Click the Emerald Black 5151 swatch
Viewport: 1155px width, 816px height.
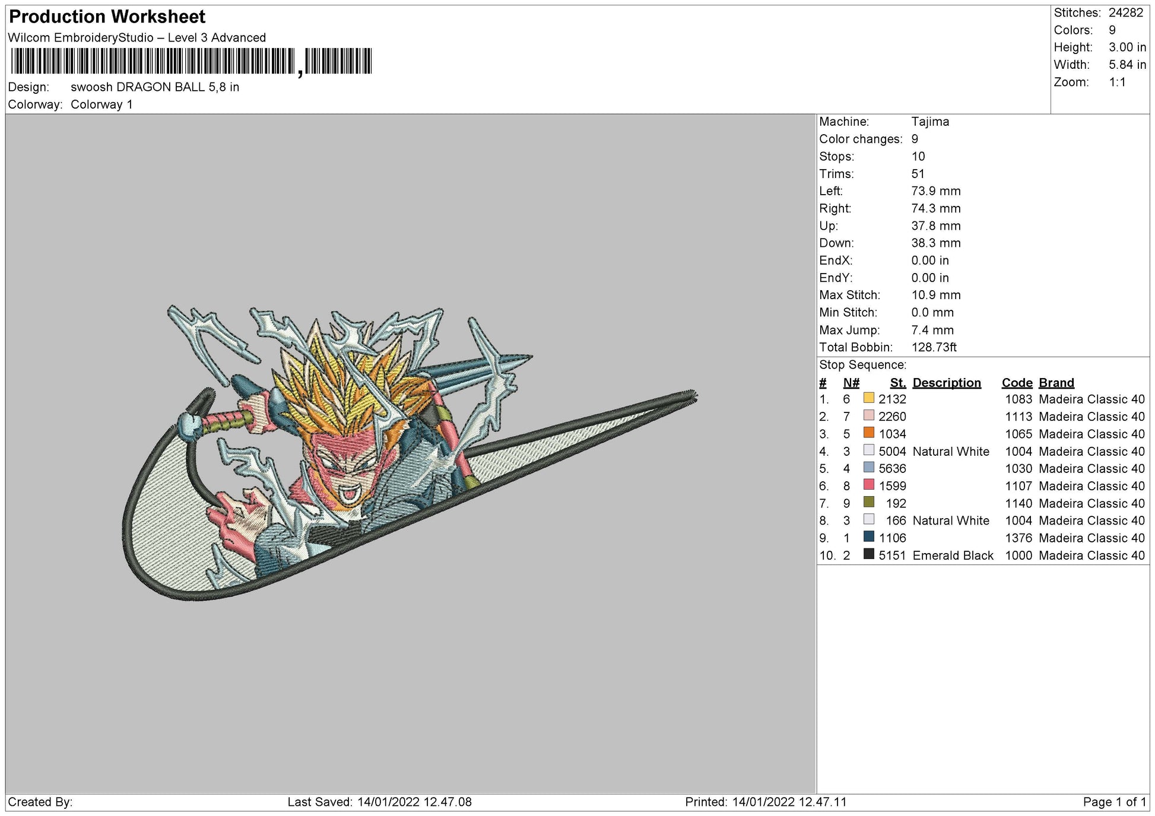tap(868, 554)
